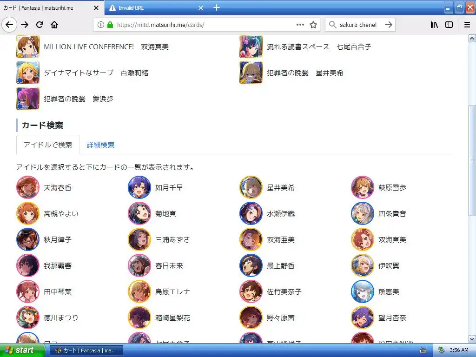476x357 pixels.
Task: Click the 百瀬莉緒 card thumbnail
Action: [28, 73]
